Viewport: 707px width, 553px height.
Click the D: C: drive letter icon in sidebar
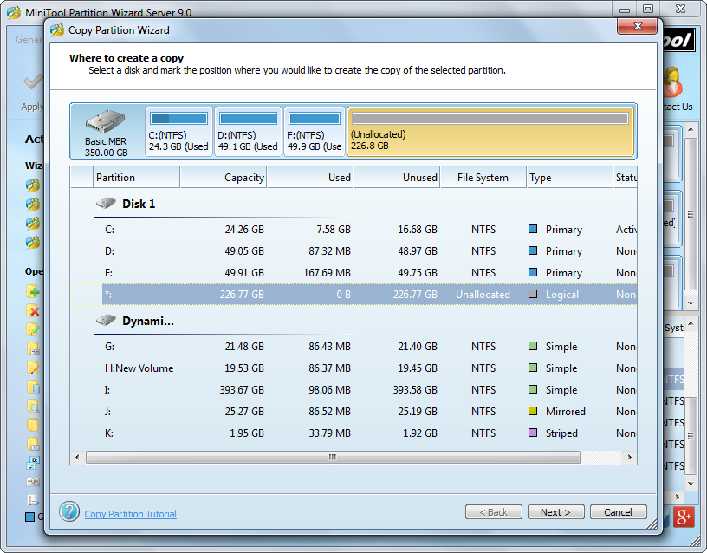coord(33,463)
